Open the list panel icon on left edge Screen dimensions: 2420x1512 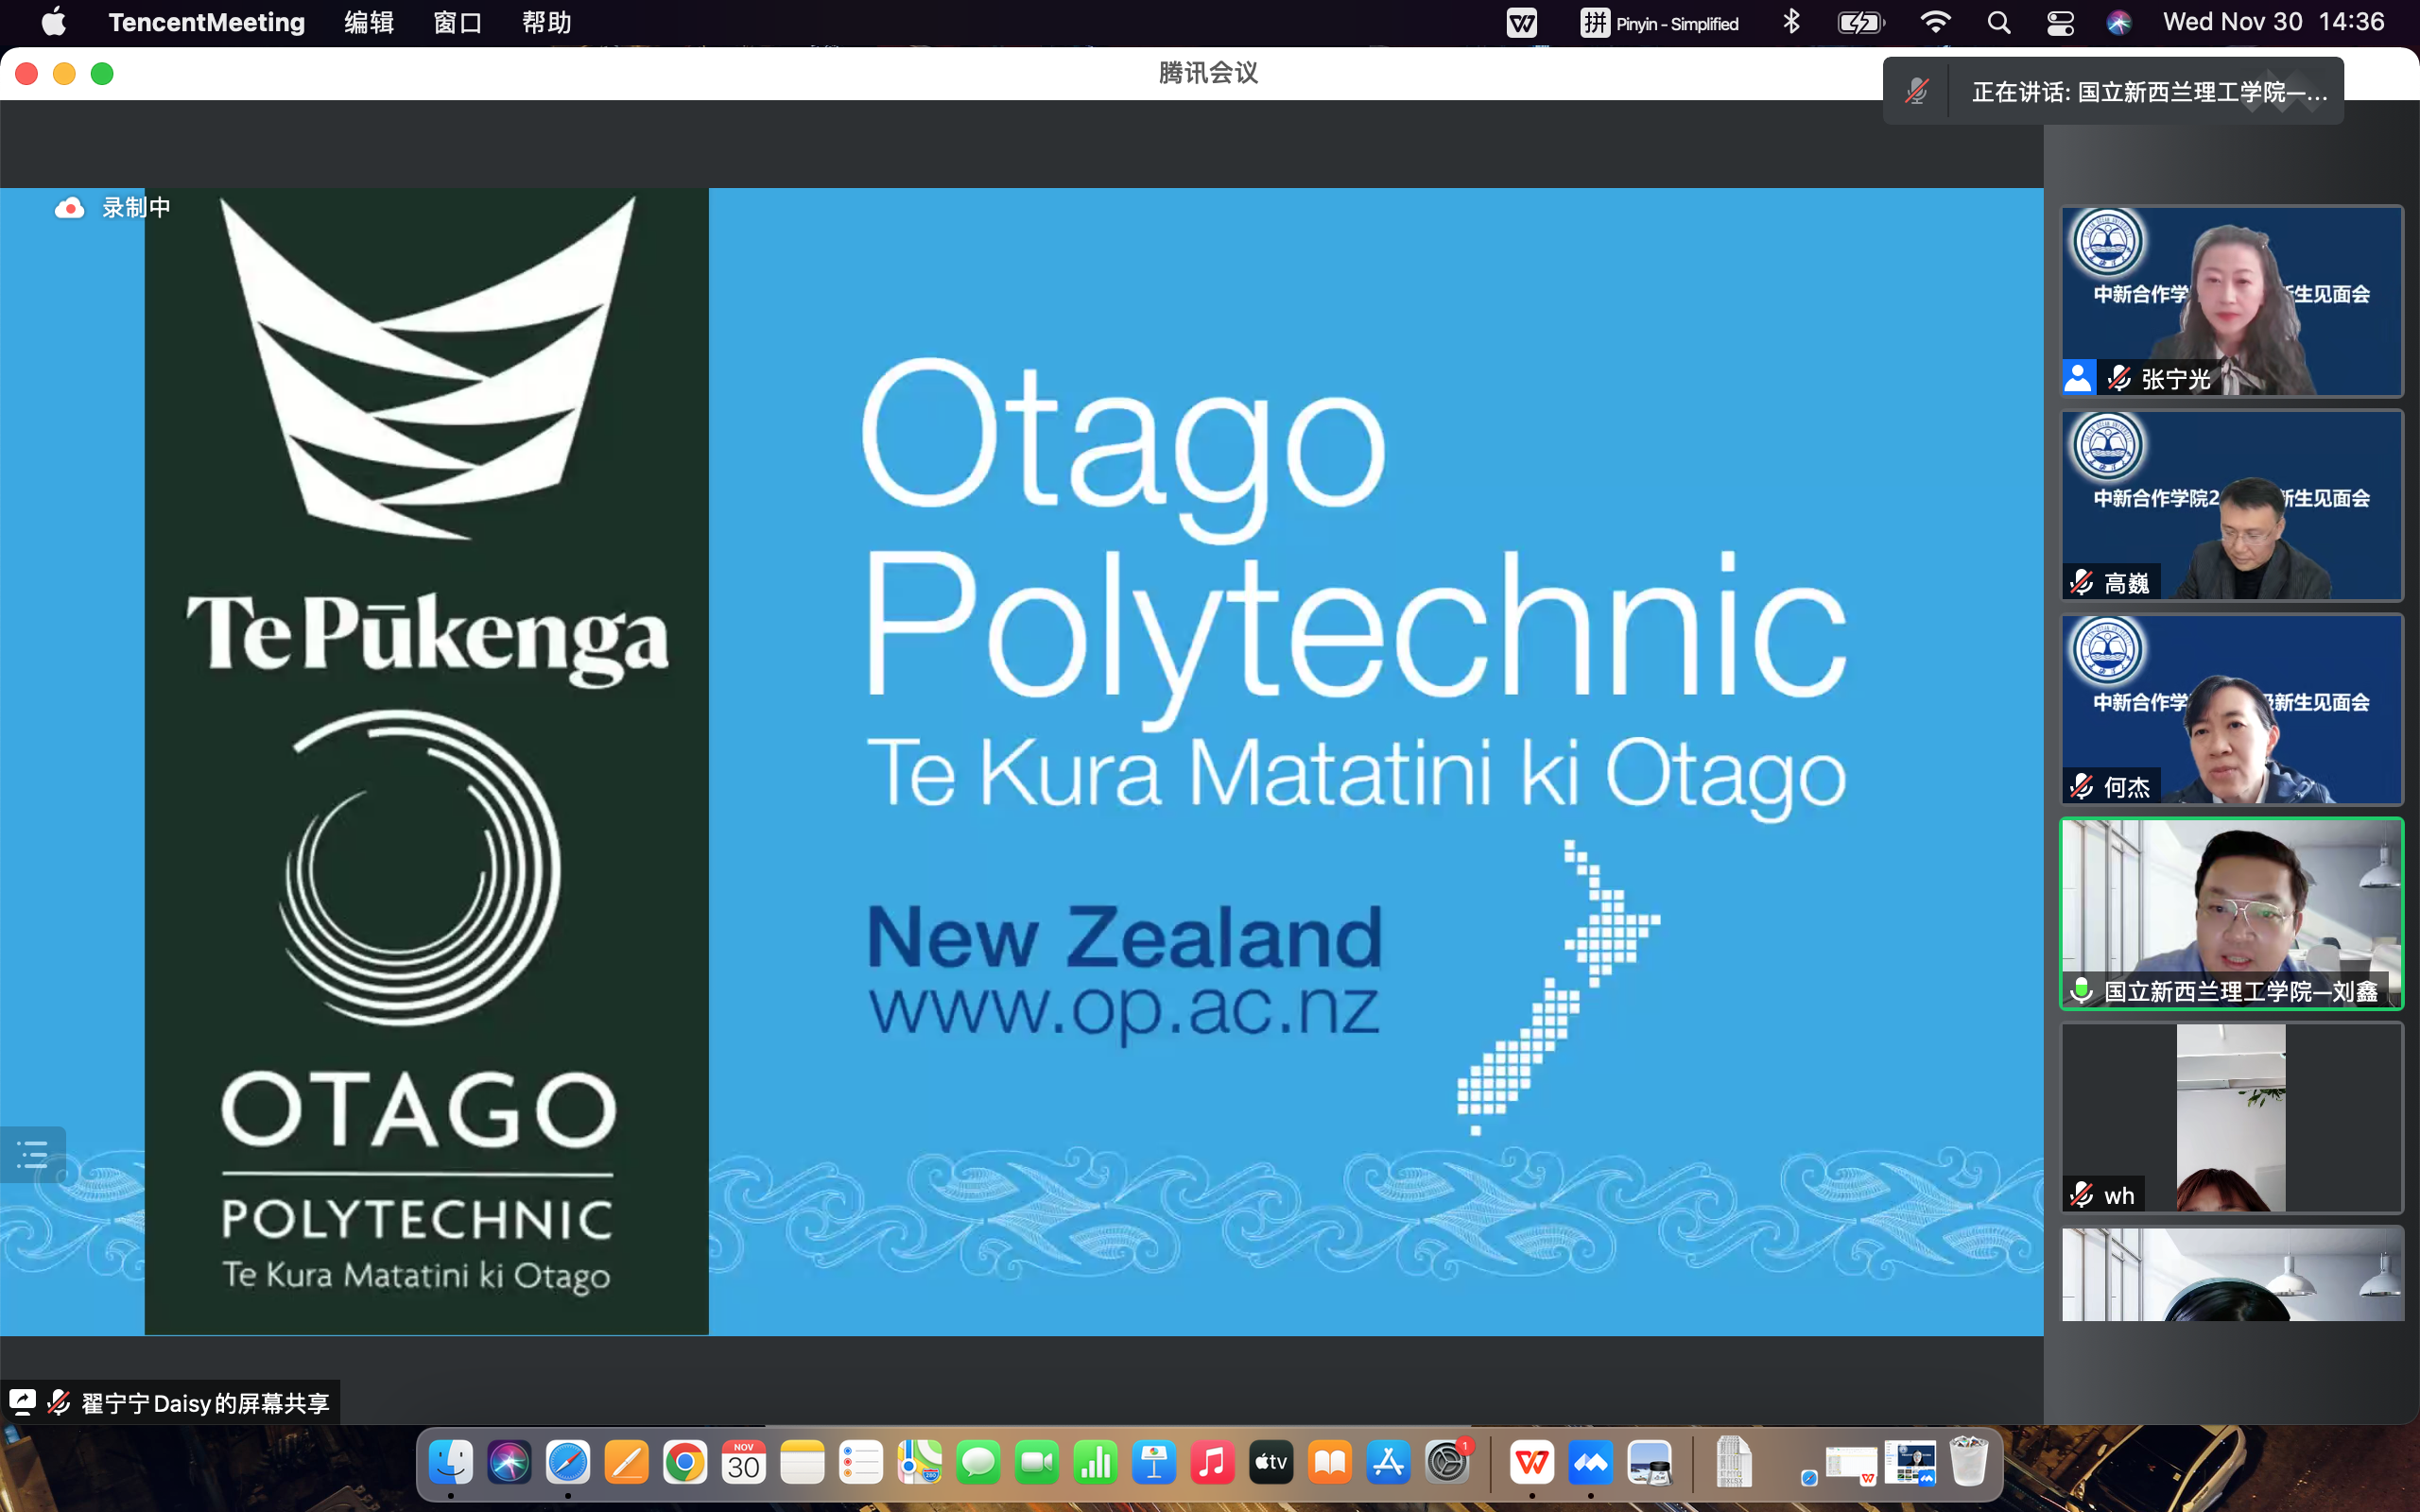(x=33, y=1154)
